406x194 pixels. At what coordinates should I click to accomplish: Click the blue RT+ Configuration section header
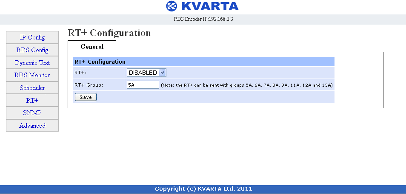(x=203, y=62)
